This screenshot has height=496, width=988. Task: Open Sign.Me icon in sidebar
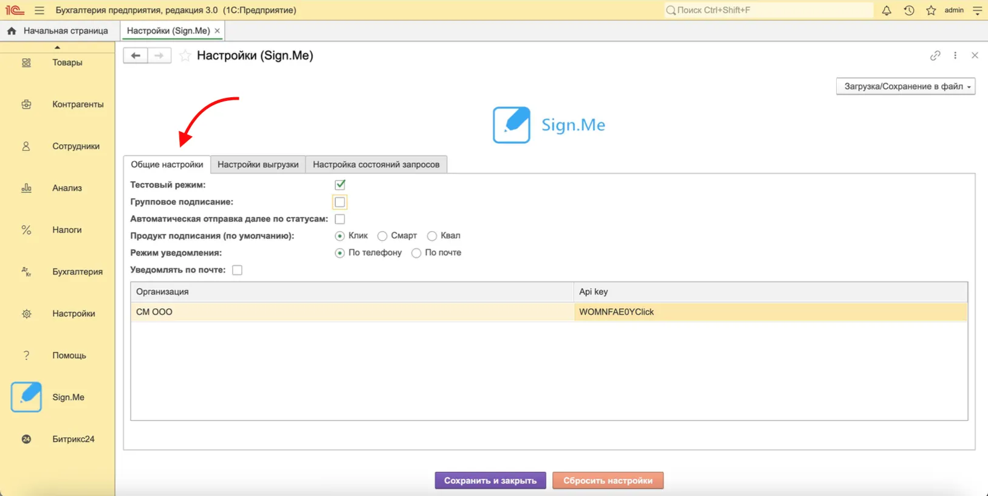tap(26, 397)
